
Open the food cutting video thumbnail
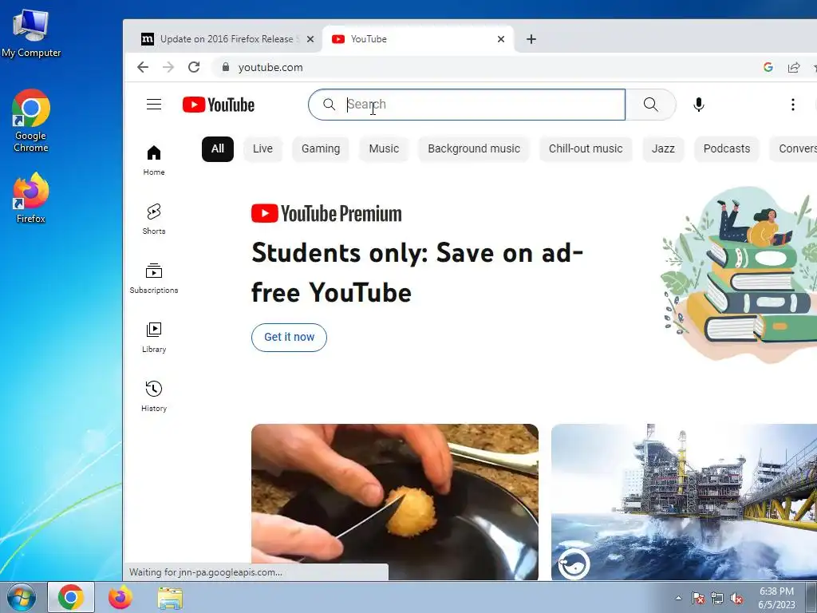coord(394,501)
